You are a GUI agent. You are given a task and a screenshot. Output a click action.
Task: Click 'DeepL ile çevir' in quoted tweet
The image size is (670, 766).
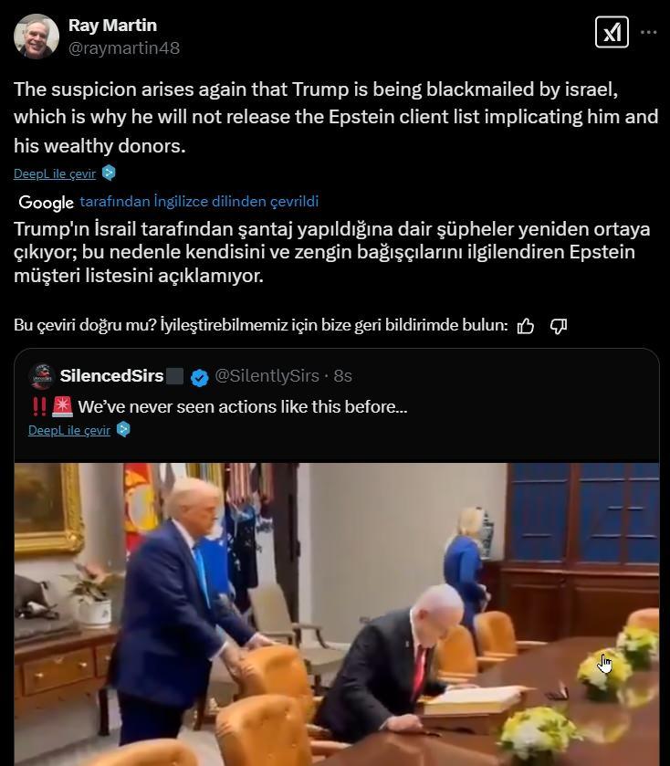tap(69, 430)
